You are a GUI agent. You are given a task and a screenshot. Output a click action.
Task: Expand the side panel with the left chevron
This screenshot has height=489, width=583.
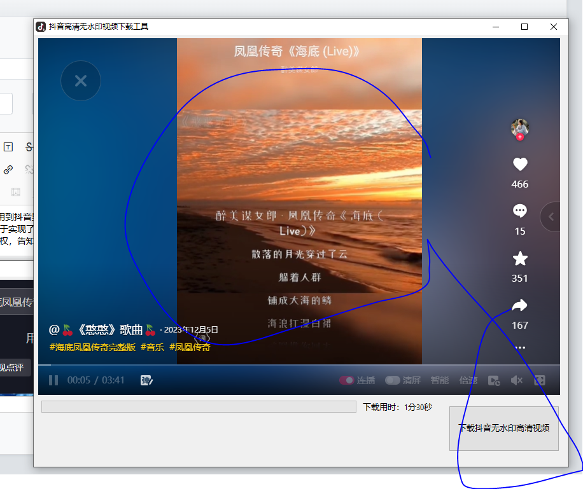coord(551,217)
